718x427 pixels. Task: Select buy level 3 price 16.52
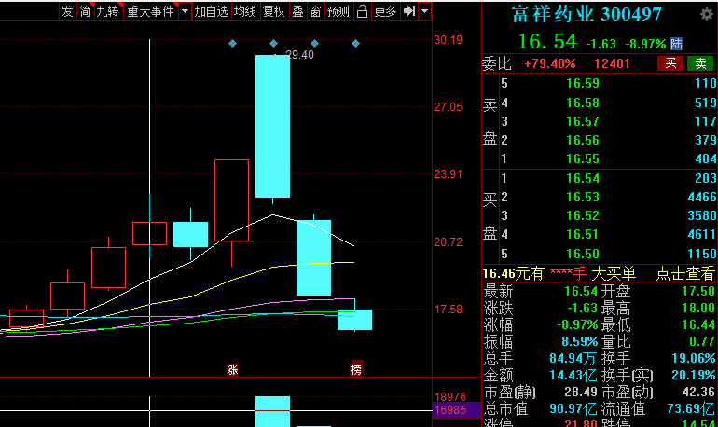[x=583, y=215]
